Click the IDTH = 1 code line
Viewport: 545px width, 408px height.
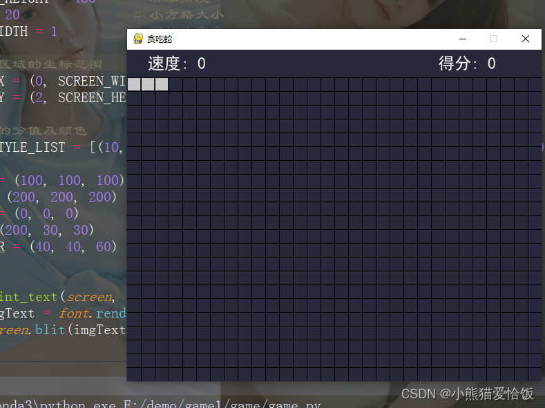point(28,32)
